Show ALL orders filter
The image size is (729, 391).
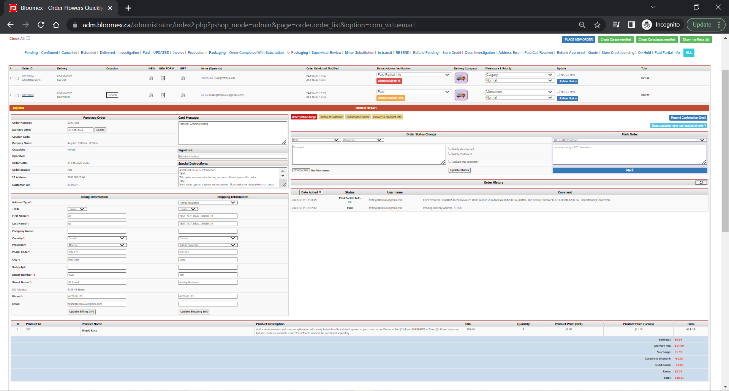tap(689, 53)
